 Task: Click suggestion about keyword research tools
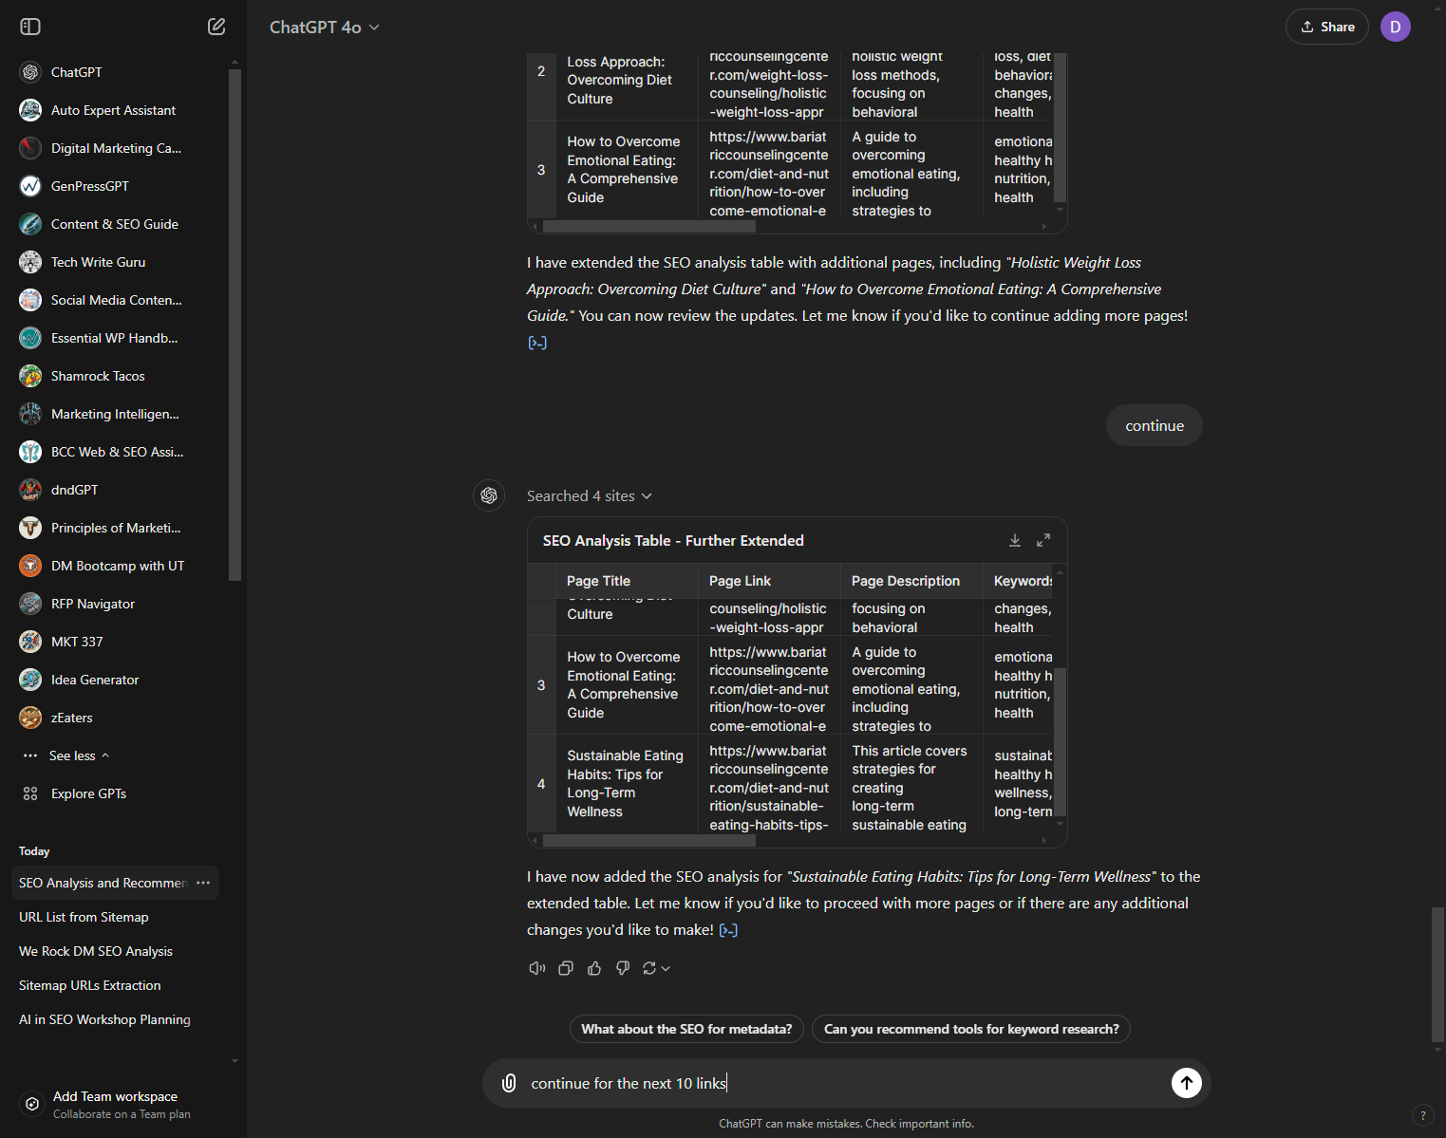(x=971, y=1029)
